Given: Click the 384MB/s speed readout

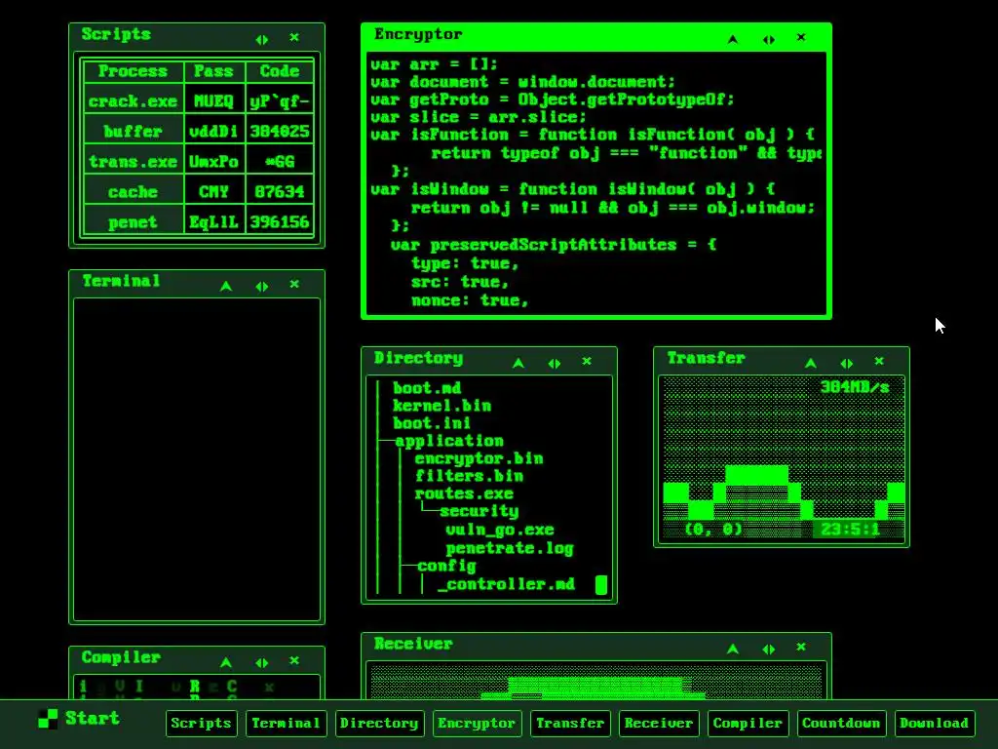Looking at the screenshot, I should pos(855,386).
